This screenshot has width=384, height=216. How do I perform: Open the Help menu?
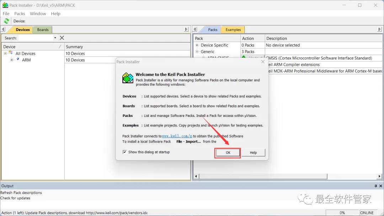tap(55, 13)
